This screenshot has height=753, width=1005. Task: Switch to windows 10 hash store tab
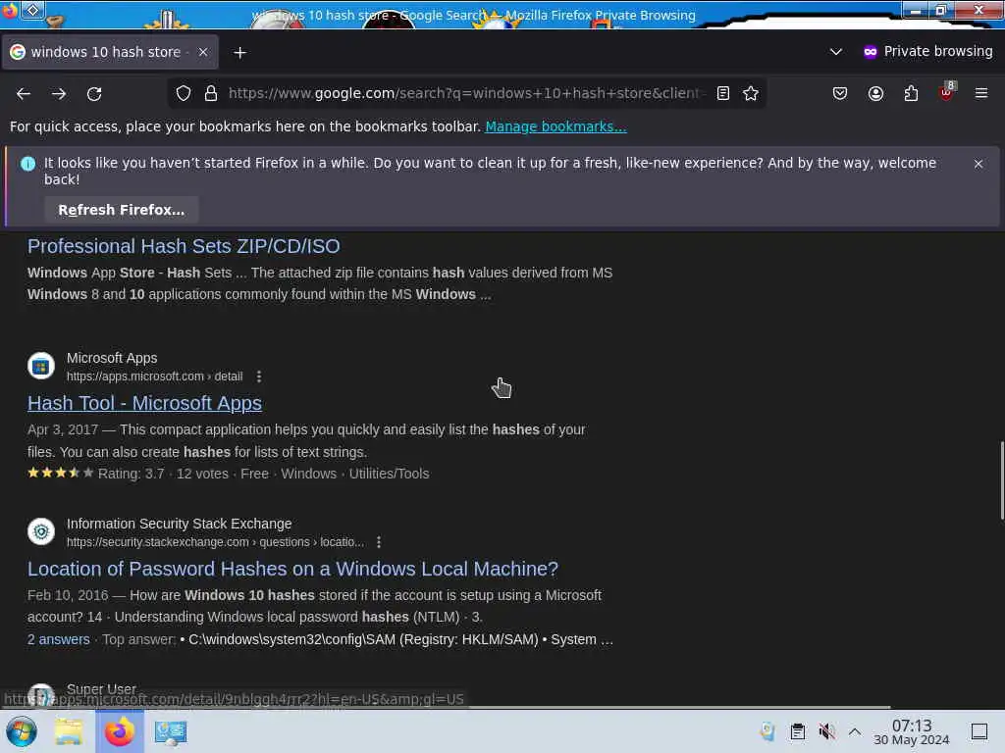coord(110,52)
